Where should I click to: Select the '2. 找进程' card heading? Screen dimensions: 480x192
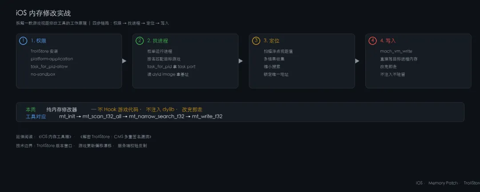(157, 41)
